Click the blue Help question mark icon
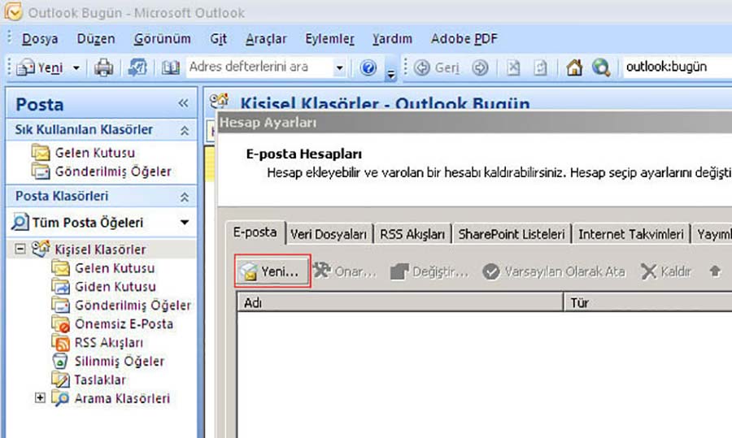The width and height of the screenshot is (732, 438). pyautogui.click(x=368, y=68)
